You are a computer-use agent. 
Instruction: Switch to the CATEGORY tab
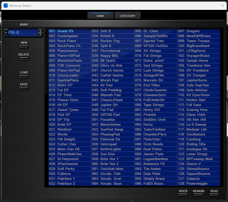click(x=127, y=16)
